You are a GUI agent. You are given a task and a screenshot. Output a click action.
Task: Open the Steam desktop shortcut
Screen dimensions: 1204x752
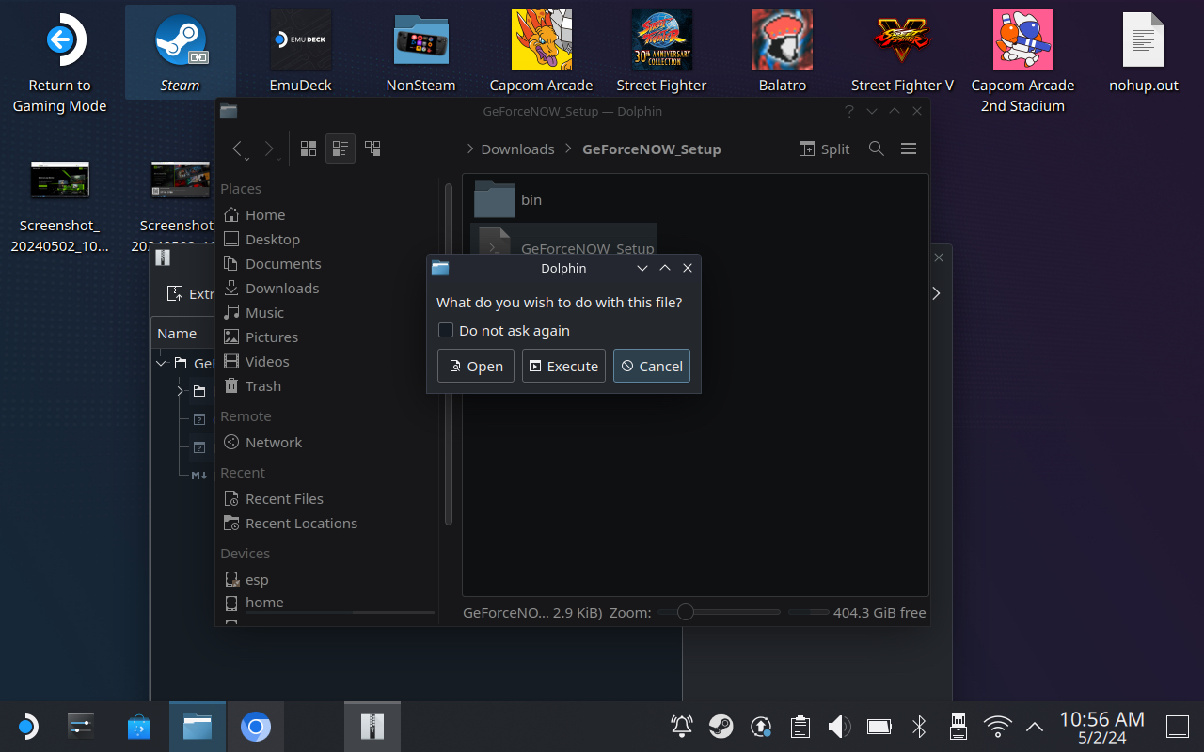pos(180,52)
